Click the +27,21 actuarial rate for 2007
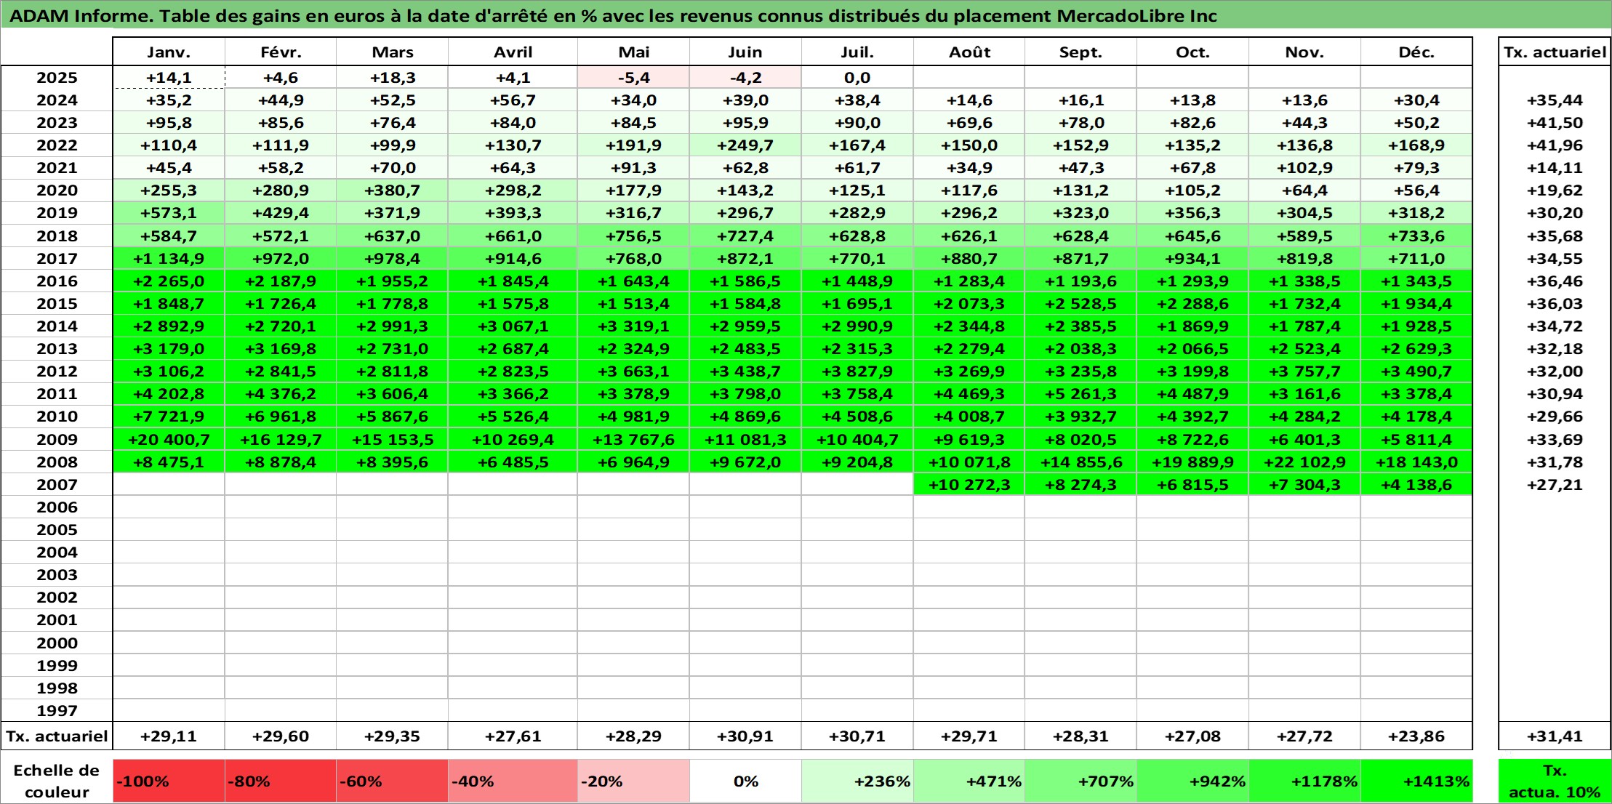 (1555, 485)
